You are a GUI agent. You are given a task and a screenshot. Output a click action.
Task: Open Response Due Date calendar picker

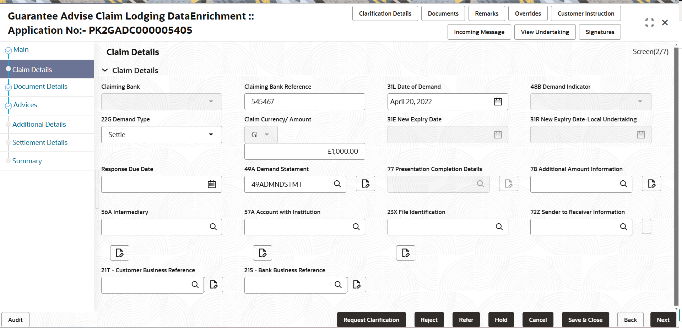(x=212, y=184)
